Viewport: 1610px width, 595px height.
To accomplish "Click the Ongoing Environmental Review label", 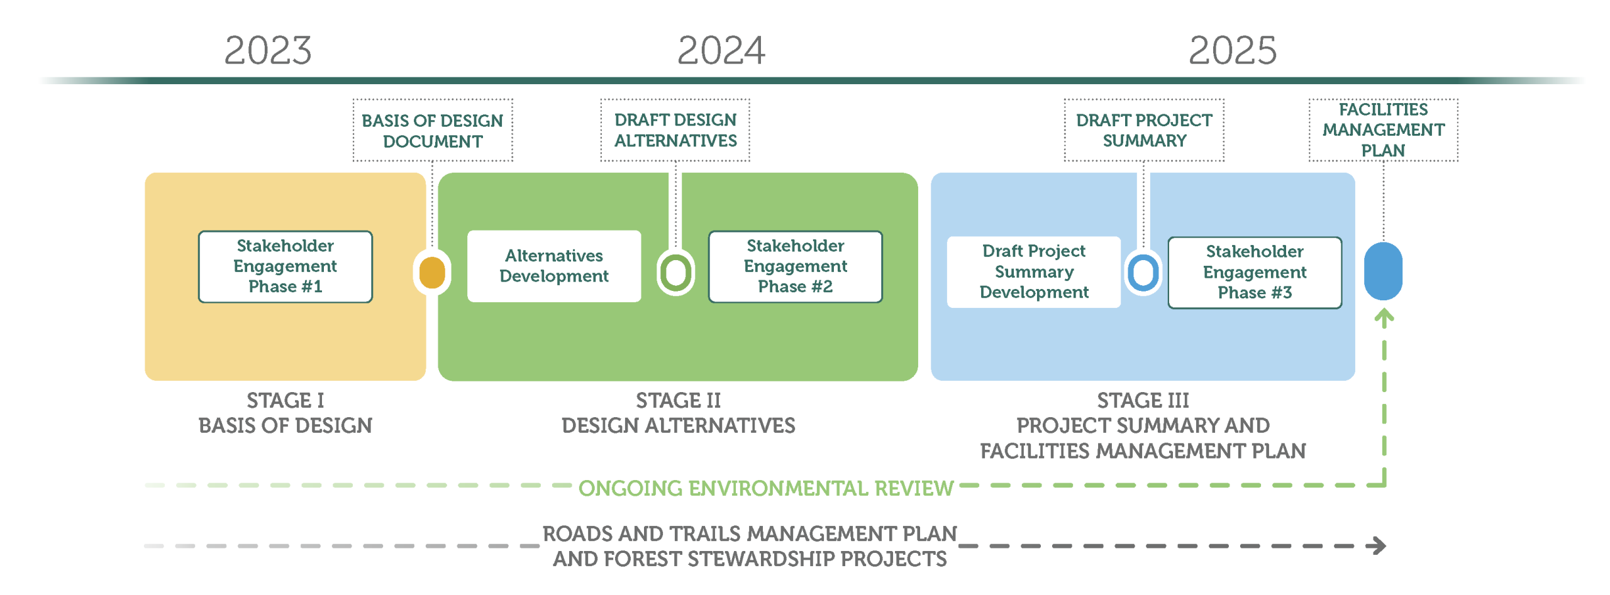I will (765, 488).
